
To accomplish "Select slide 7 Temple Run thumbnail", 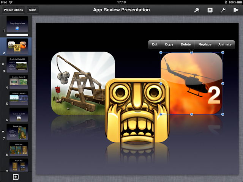I will tap(17, 132).
